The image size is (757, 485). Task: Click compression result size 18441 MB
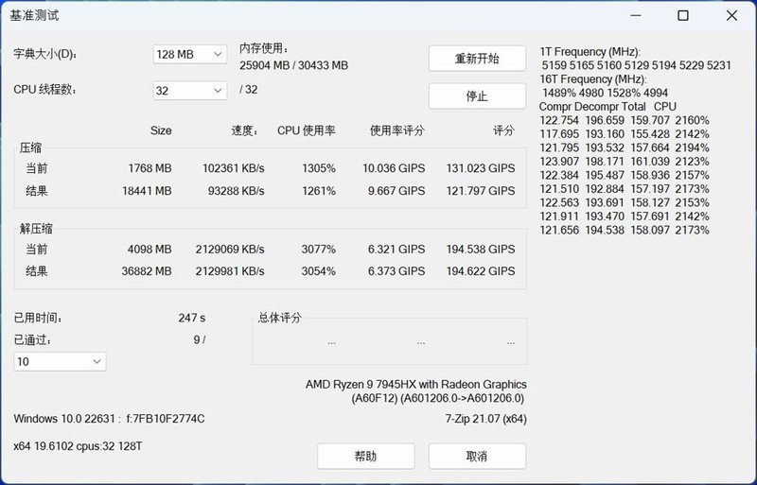(147, 191)
